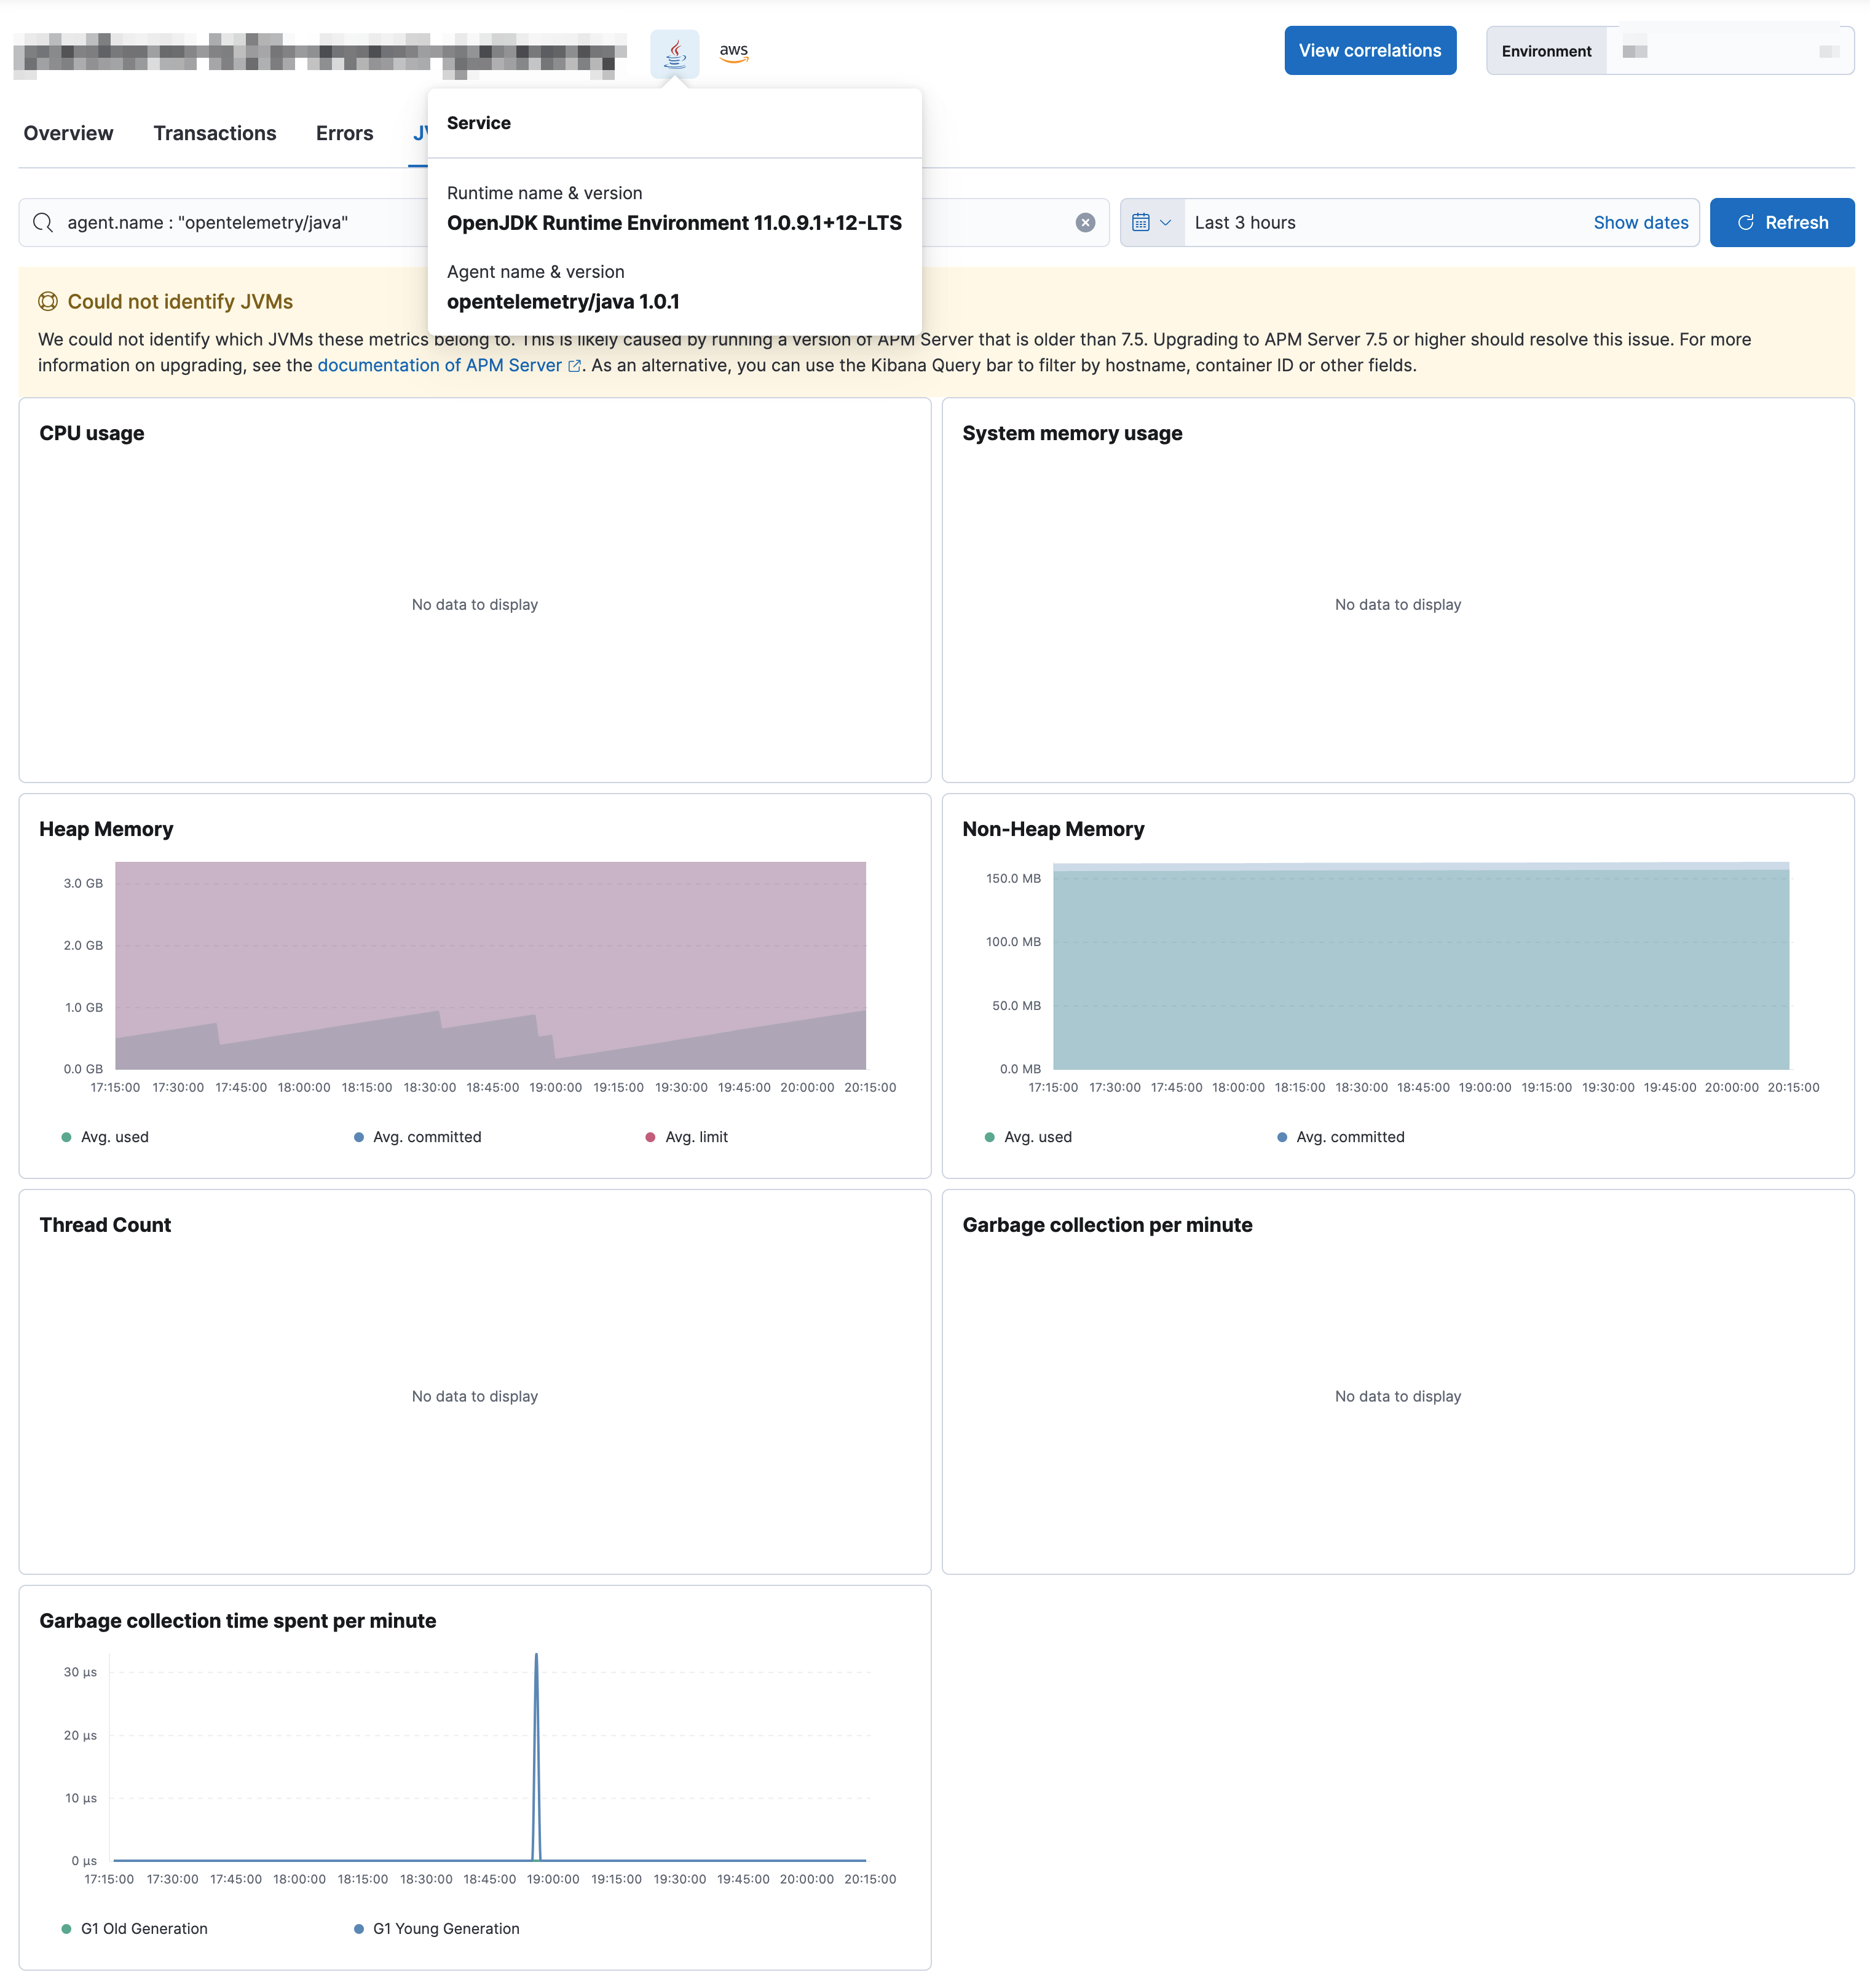Click the search magnifier icon in query bar
Screen dimensions: 1870x1988
pos(43,223)
